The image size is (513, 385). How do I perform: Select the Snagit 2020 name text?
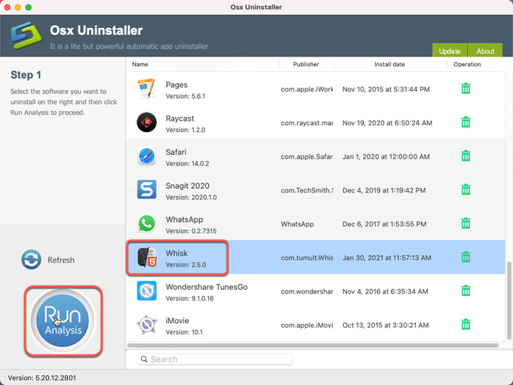[187, 186]
